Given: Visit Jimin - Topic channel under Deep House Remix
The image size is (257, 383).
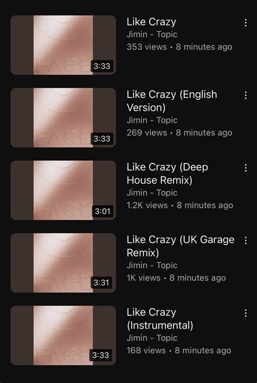Looking at the screenshot, I should [x=152, y=193].
